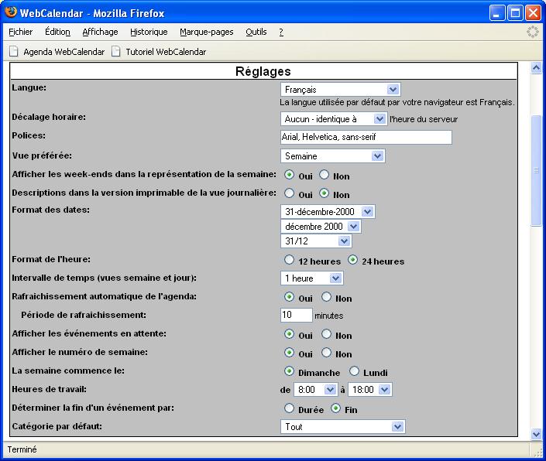Expand the Catégorie par défaut dropdown
The width and height of the screenshot is (546, 461).
pyautogui.click(x=342, y=427)
